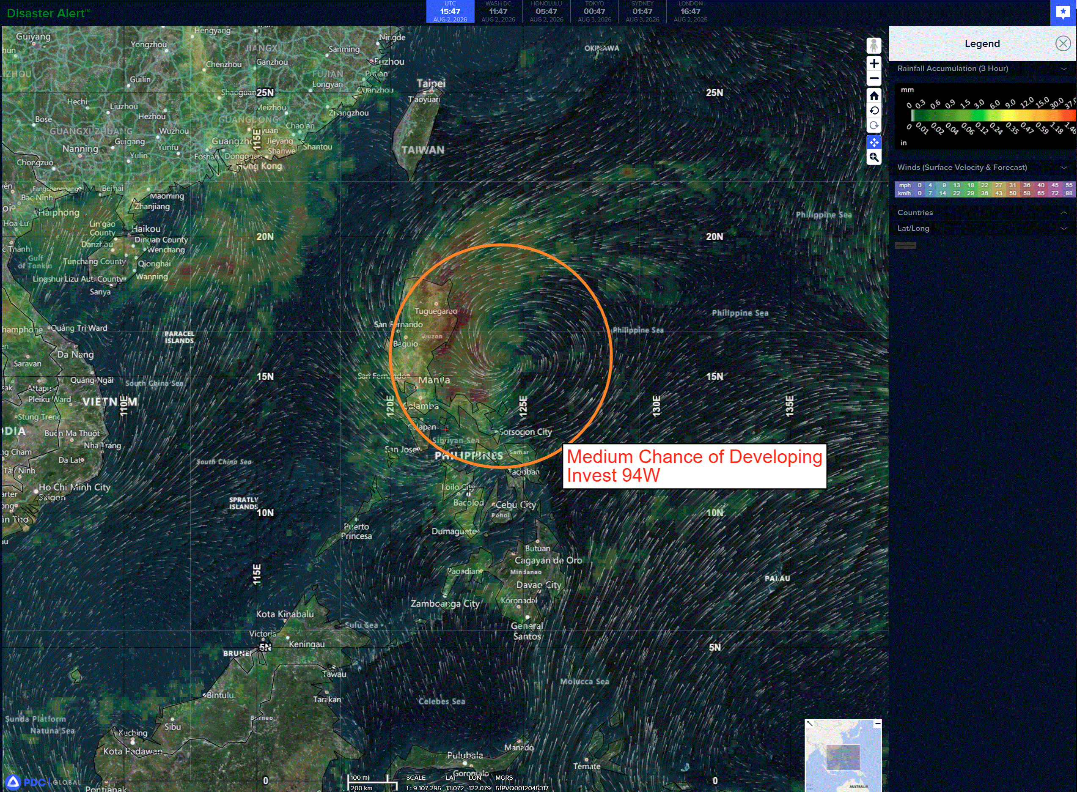
Task: Click the Da Nang map label
Action: point(75,355)
